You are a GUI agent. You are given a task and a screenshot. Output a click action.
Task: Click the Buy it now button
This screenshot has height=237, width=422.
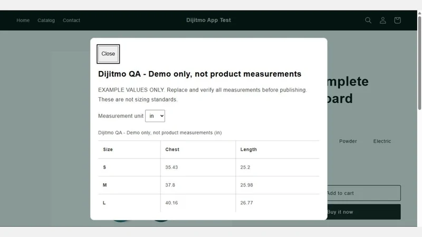pos(364,212)
